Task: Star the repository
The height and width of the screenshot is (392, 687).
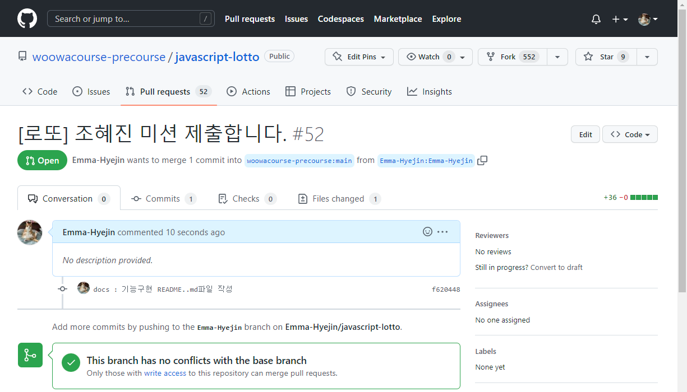Action: pyautogui.click(x=606, y=57)
